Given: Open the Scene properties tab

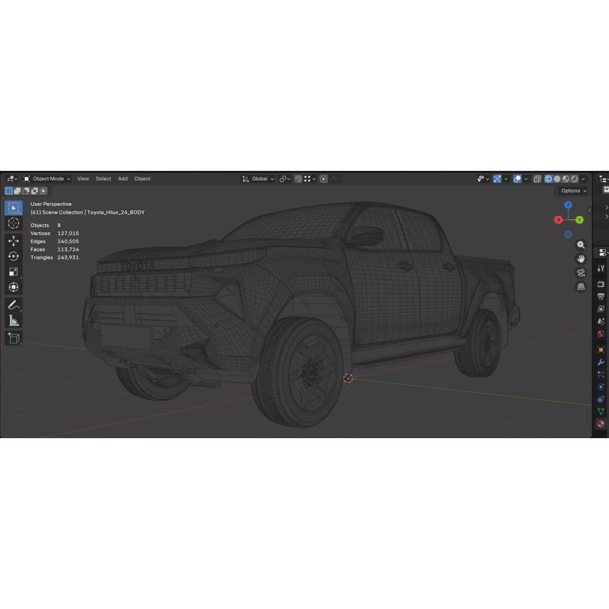Looking at the screenshot, I should [x=601, y=321].
